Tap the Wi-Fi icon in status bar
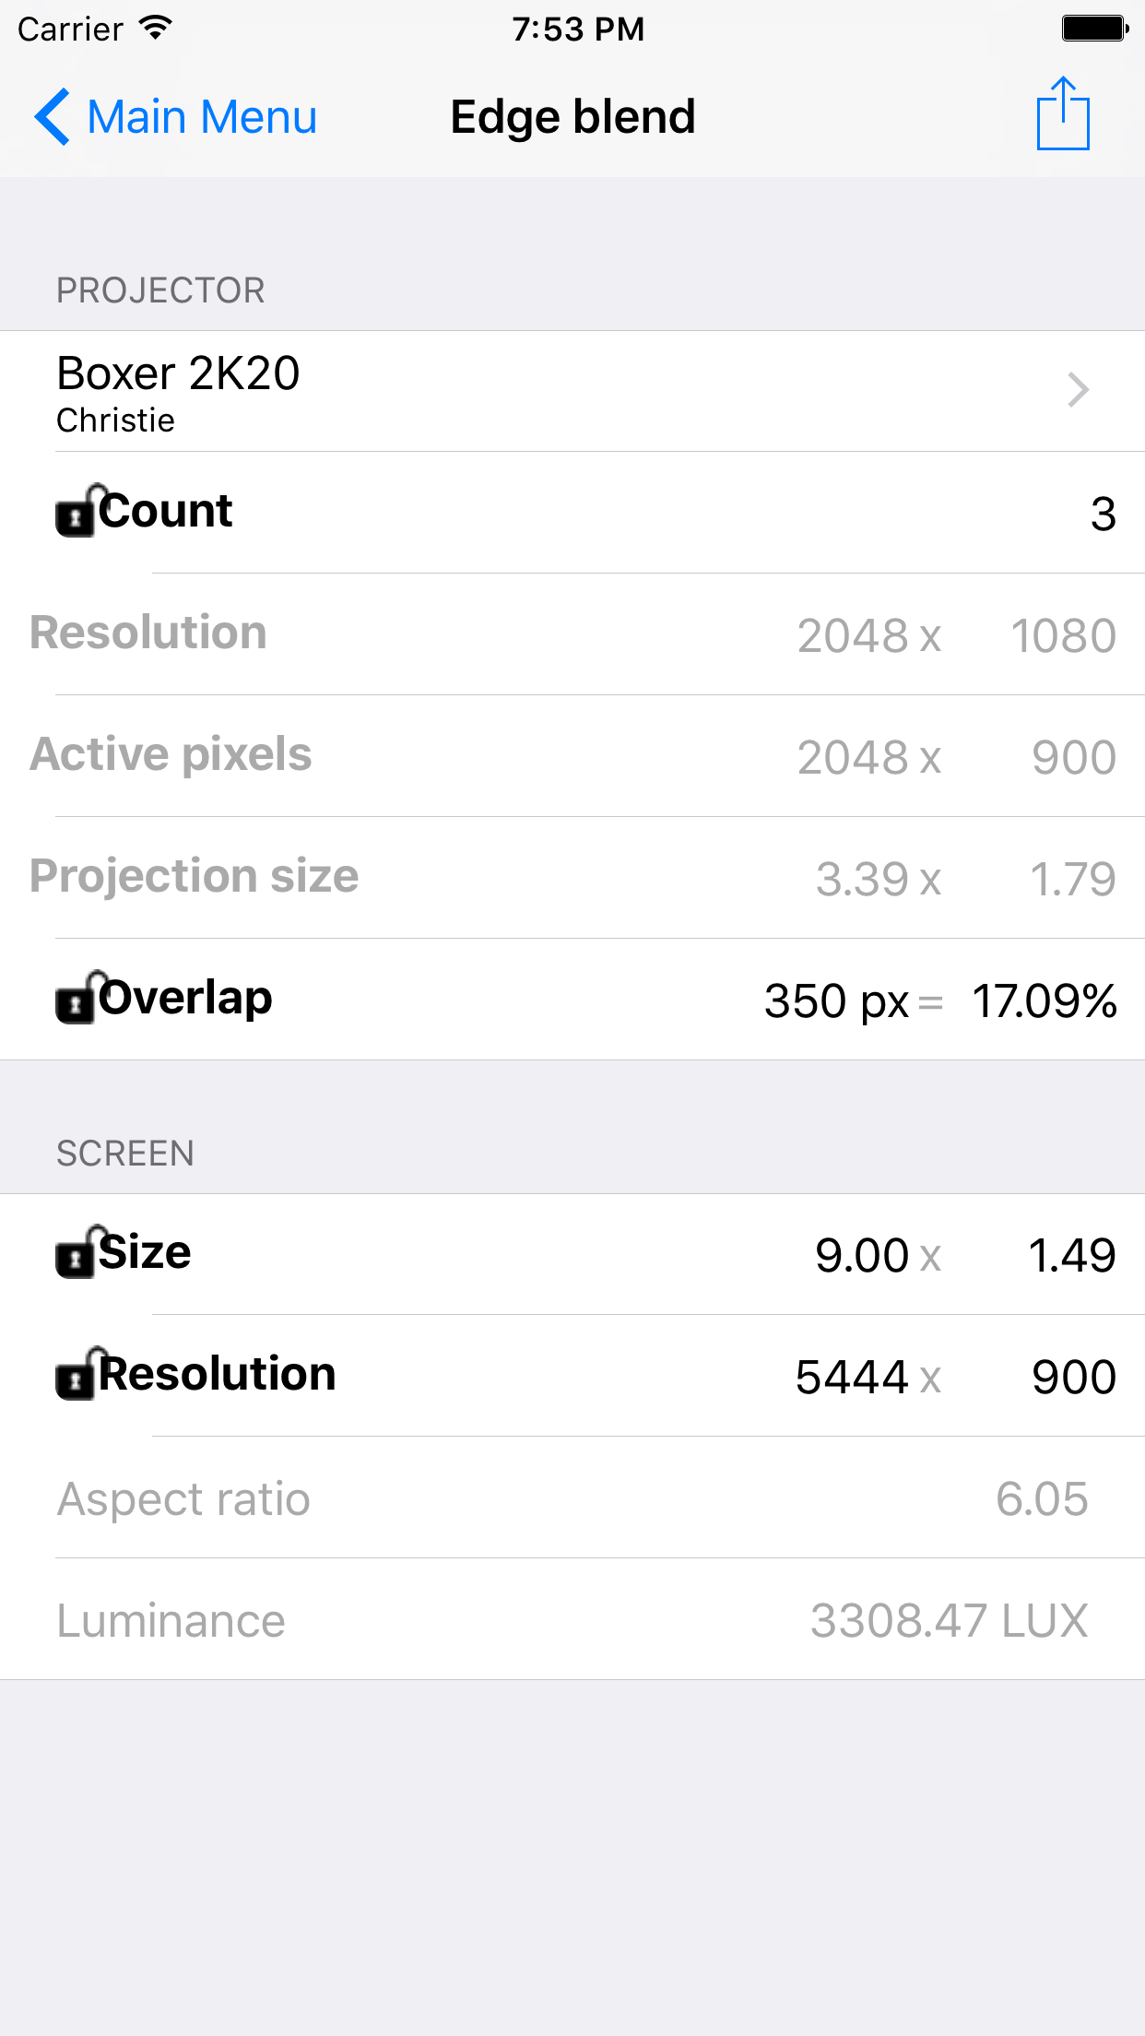The width and height of the screenshot is (1145, 2036). point(156,28)
